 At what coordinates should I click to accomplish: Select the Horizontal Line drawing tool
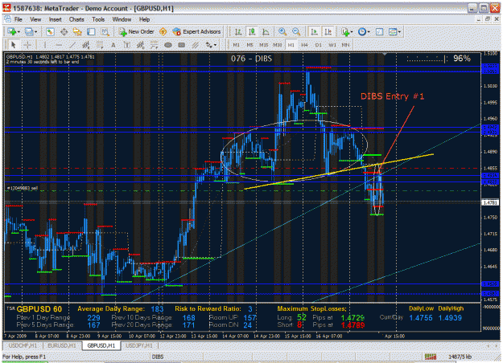59,45
